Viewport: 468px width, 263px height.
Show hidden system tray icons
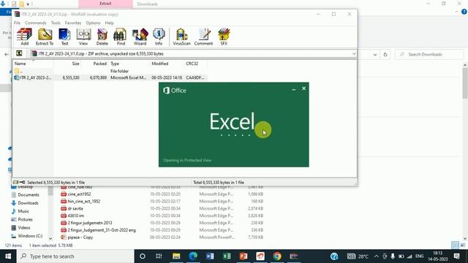coord(377,256)
